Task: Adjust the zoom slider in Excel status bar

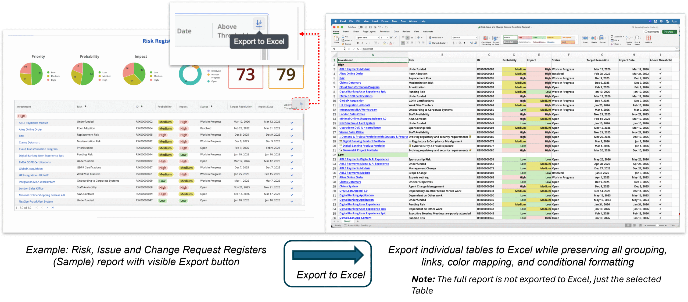Action: tap(657, 225)
